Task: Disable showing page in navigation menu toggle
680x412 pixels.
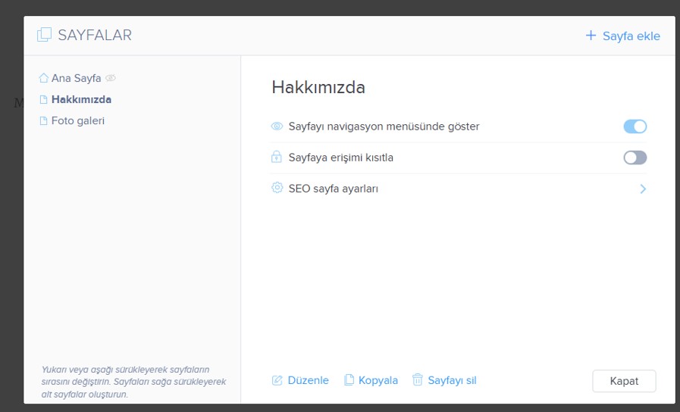Action: (635, 126)
